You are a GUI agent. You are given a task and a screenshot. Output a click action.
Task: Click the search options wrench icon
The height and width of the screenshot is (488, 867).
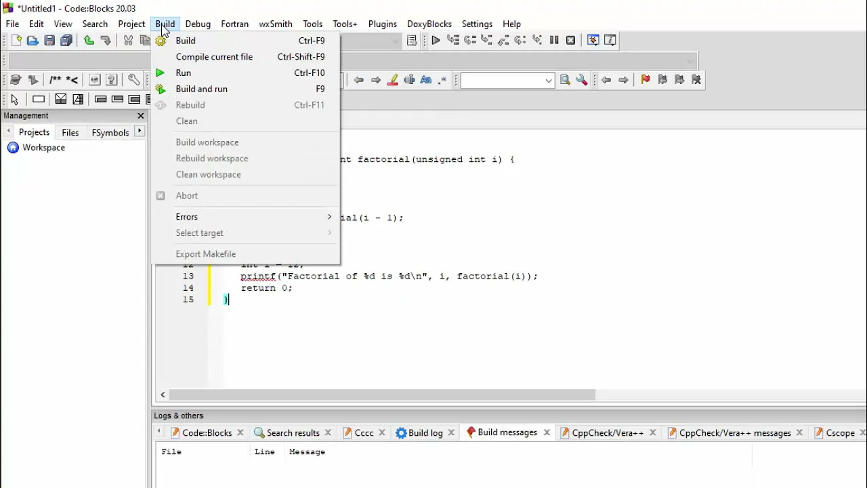coord(582,80)
